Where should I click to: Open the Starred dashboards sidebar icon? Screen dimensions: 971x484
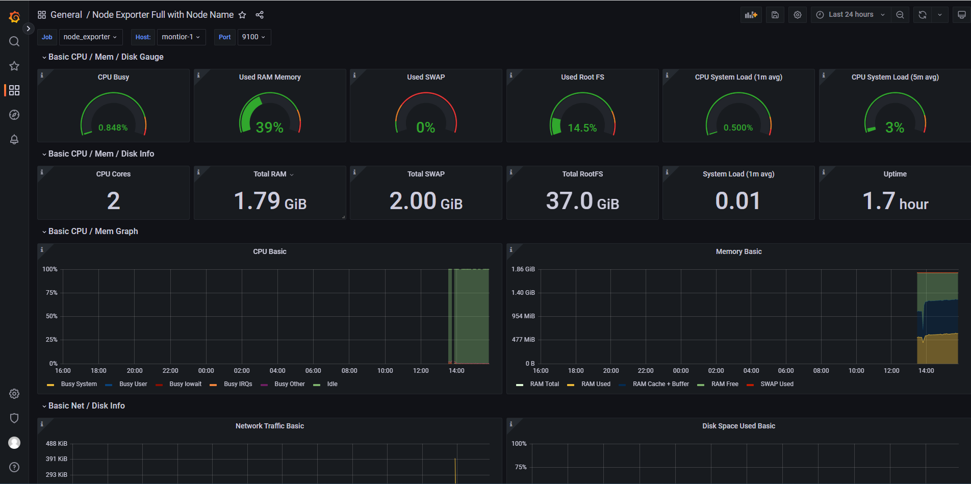[x=14, y=66]
